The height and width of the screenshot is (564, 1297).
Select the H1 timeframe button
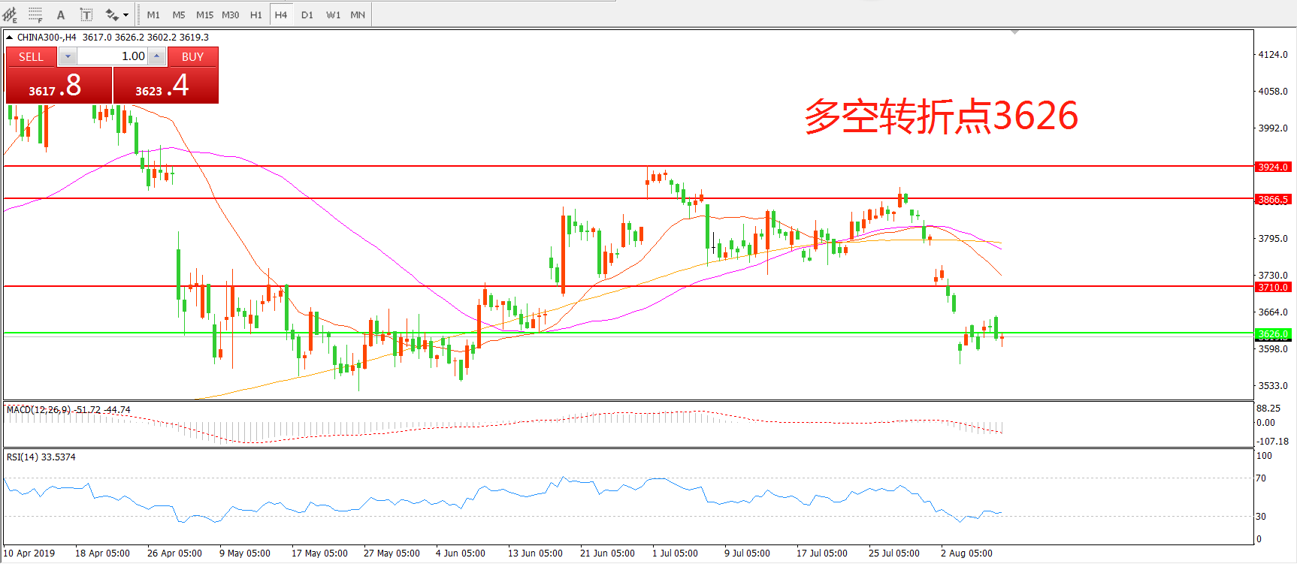(x=256, y=14)
